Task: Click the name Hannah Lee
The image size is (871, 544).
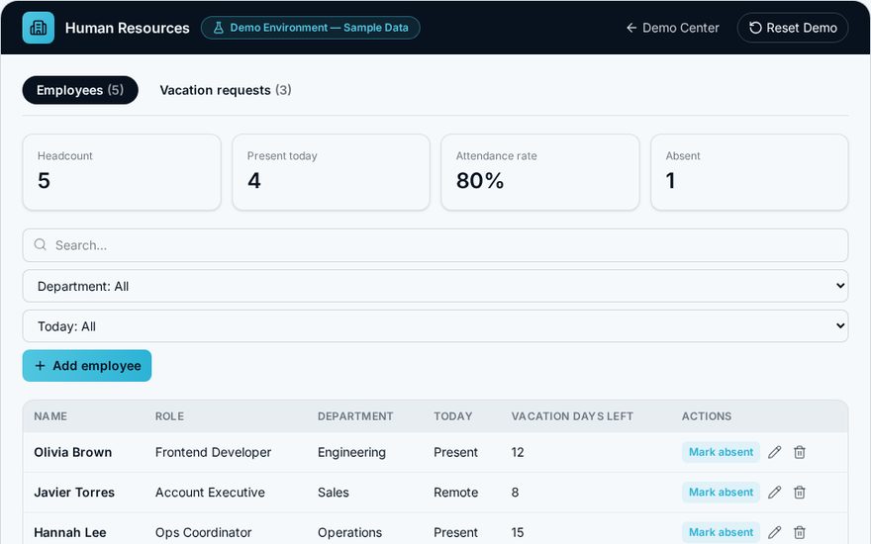Action: coord(70,532)
